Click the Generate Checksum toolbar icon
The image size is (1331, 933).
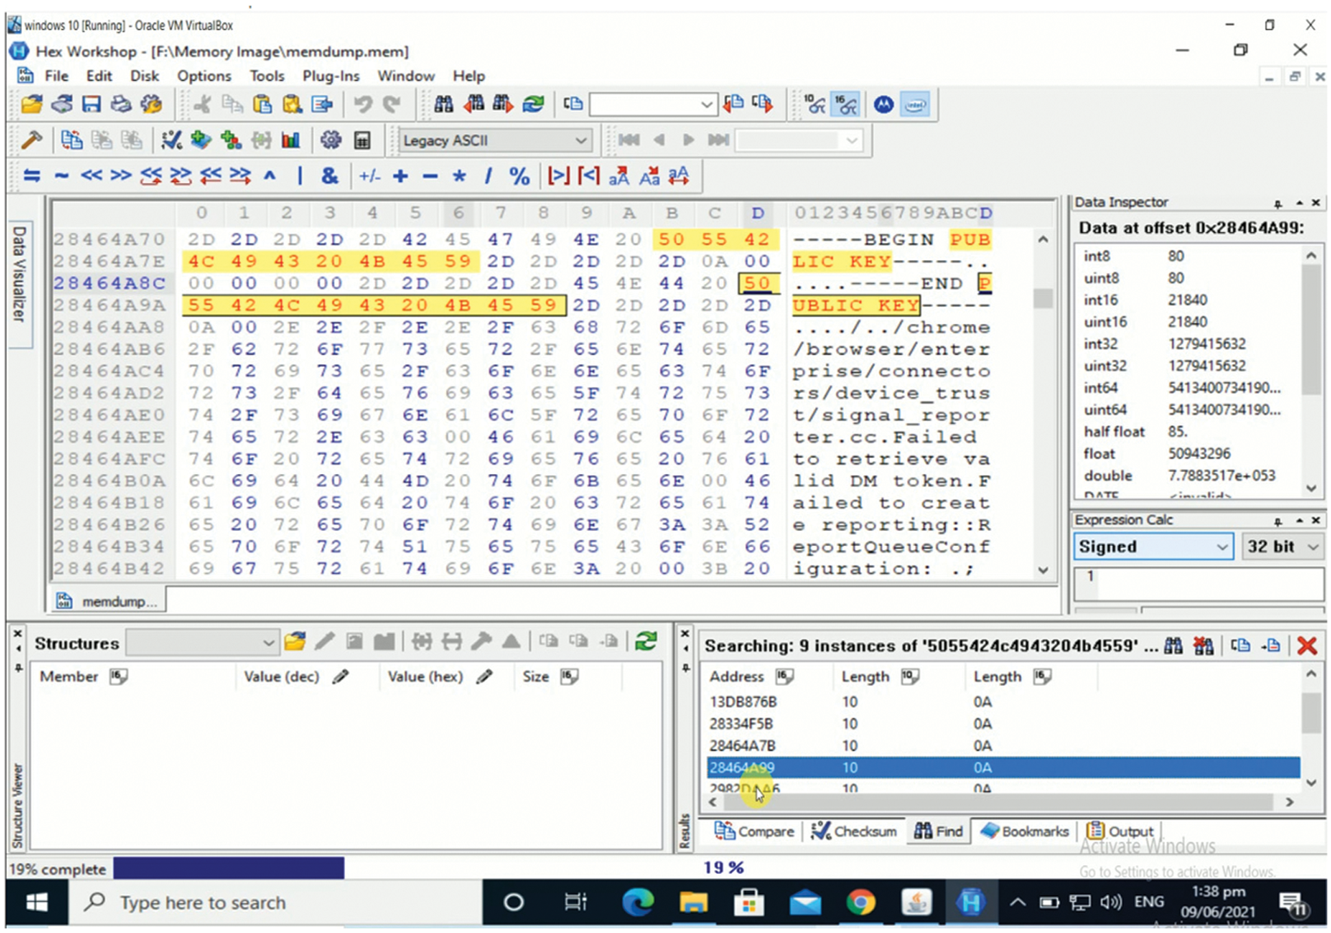point(171,141)
